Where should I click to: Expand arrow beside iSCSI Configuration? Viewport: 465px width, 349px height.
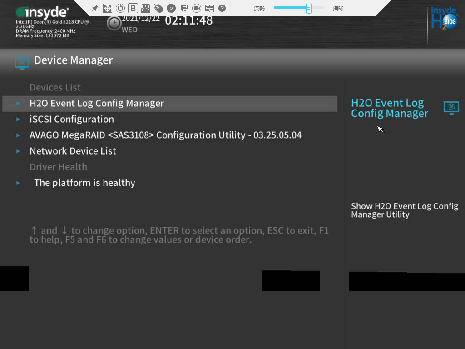pos(18,120)
